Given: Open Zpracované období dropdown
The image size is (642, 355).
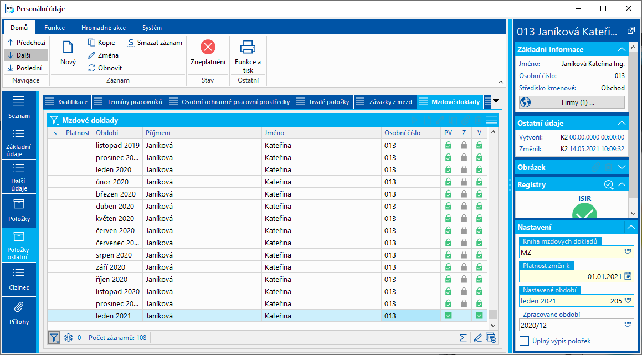Looking at the screenshot, I should (x=628, y=325).
